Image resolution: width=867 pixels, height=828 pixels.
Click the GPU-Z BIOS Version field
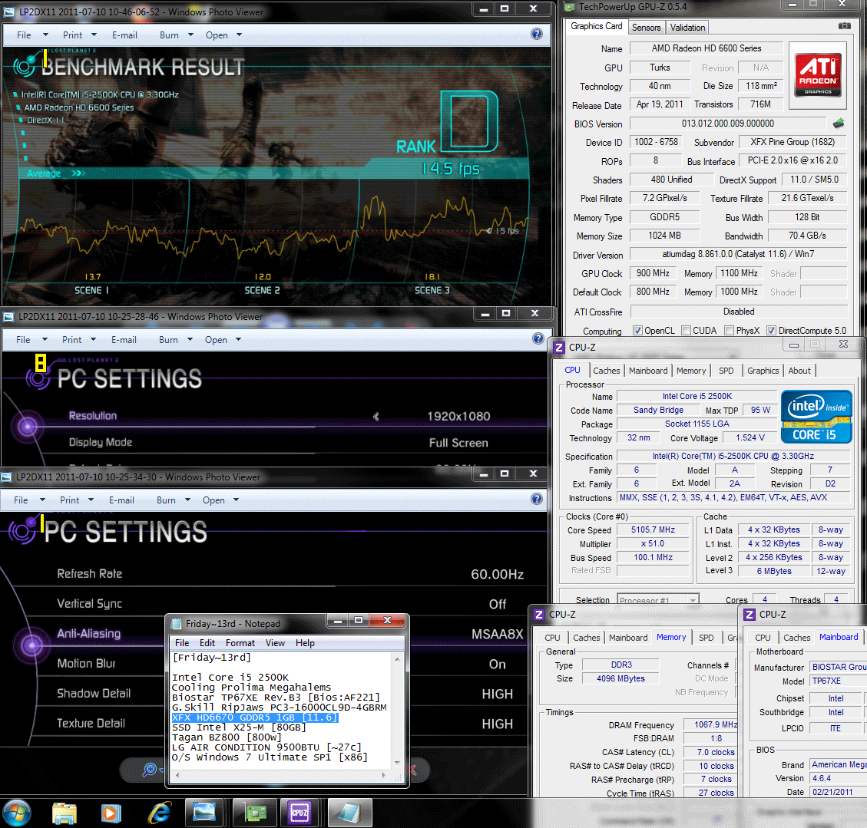tap(728, 124)
